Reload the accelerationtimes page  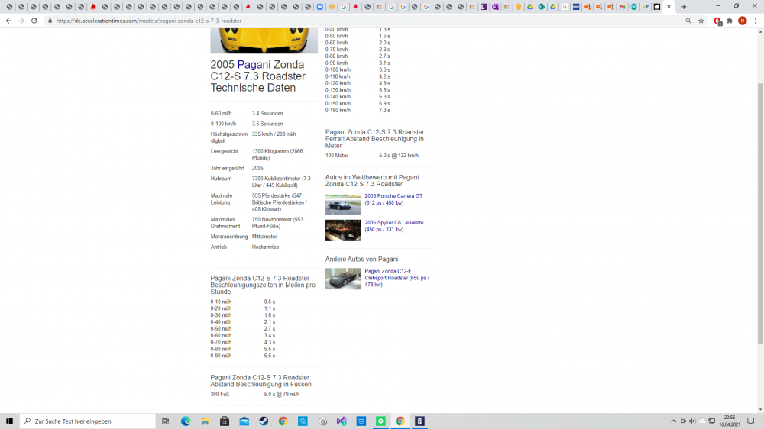[34, 21]
